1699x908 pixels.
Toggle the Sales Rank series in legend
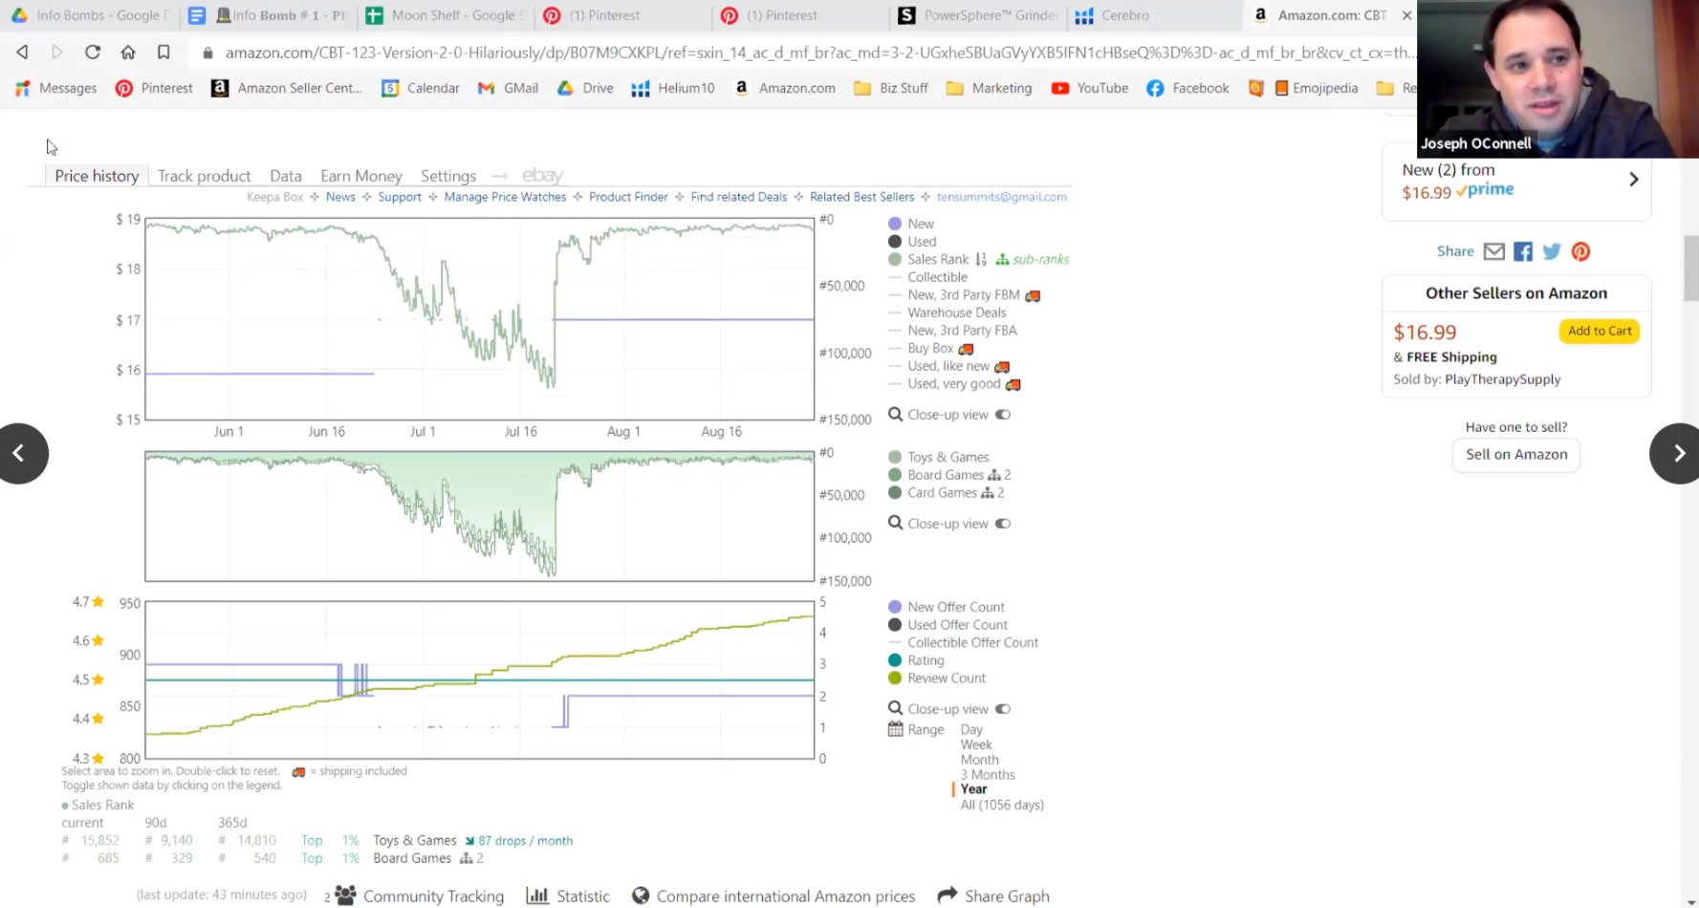[928, 259]
